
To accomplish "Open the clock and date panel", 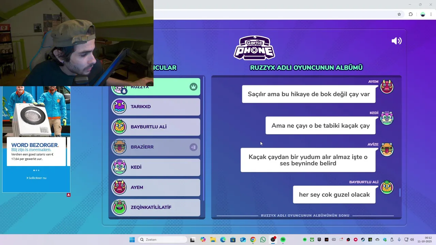I will coord(424,240).
